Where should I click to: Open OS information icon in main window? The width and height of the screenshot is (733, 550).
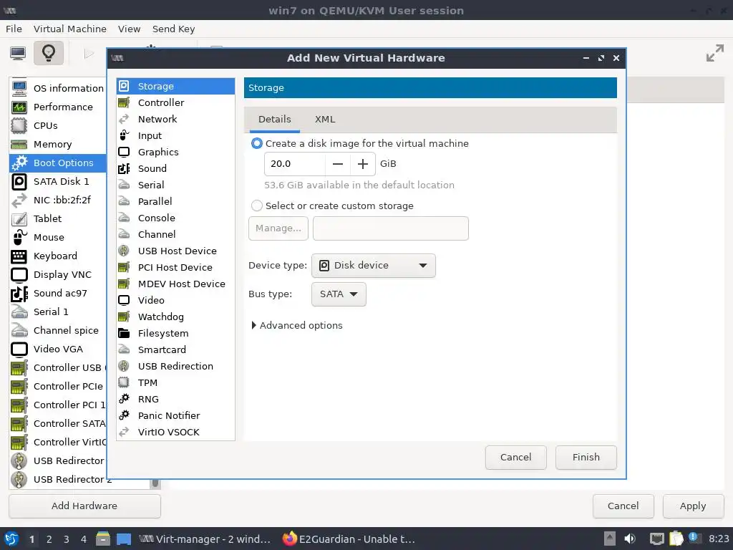click(19, 88)
